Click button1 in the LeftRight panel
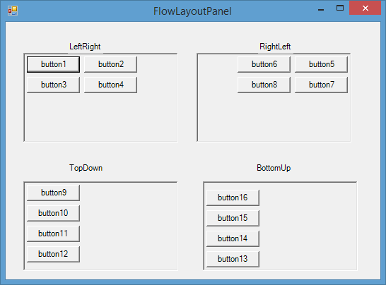Viewport: 386px width, 285px height. click(53, 64)
